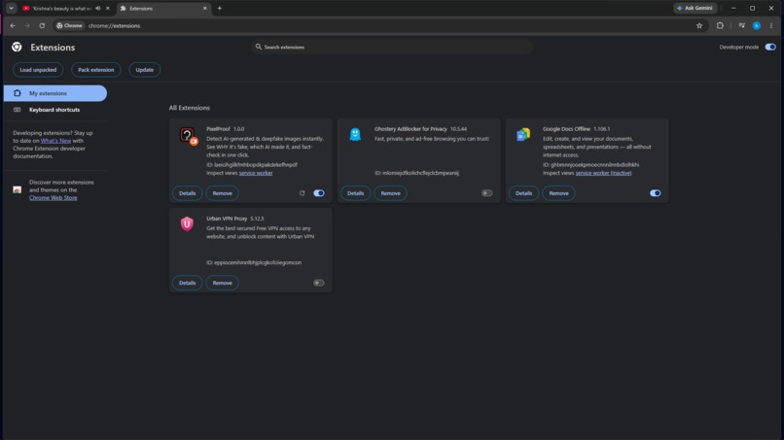Open a new tab with plus icon
Screen dimensions: 784x440
220,9
